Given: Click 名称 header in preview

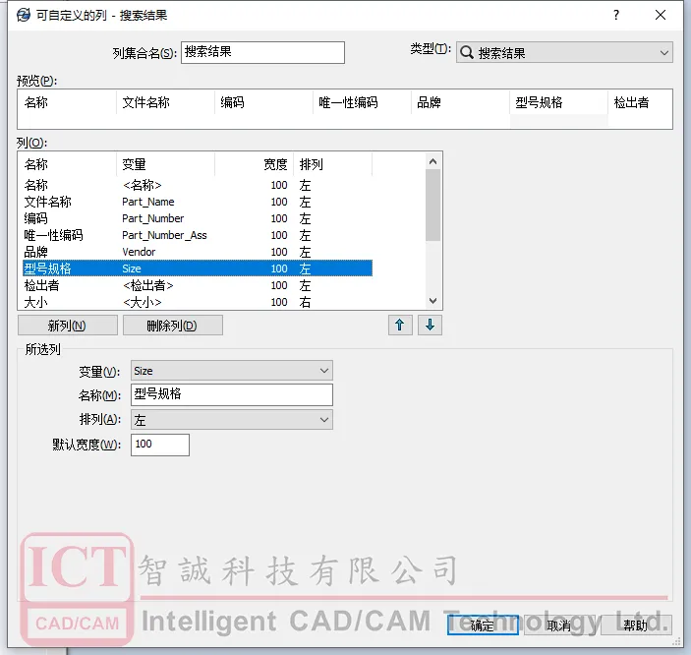Looking at the screenshot, I should (67, 102).
